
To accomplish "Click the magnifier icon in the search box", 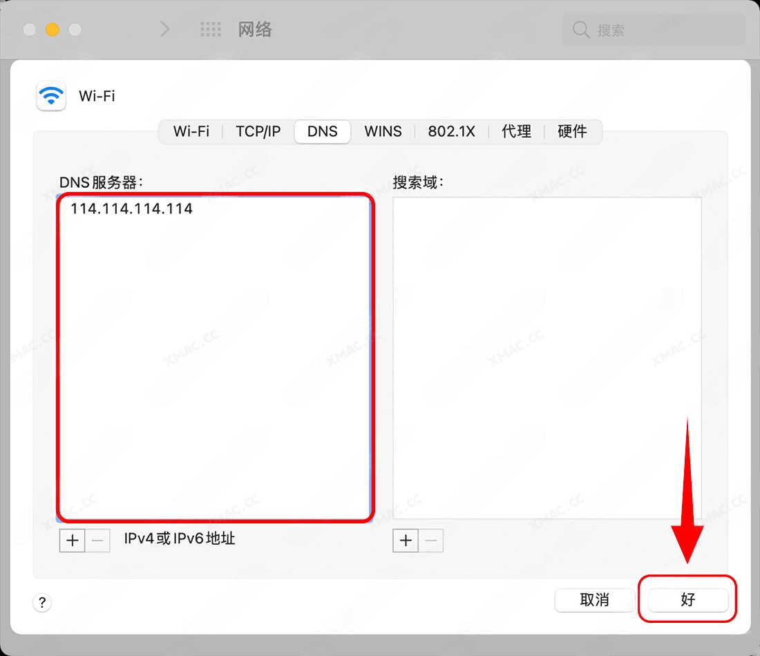I will coord(580,30).
